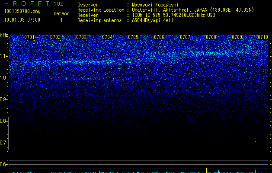Click the 0.8 frequency axis label
Viewport: 272px width, 173px height.
click(3, 121)
